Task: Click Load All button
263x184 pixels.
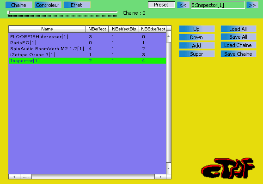Action: [239, 29]
